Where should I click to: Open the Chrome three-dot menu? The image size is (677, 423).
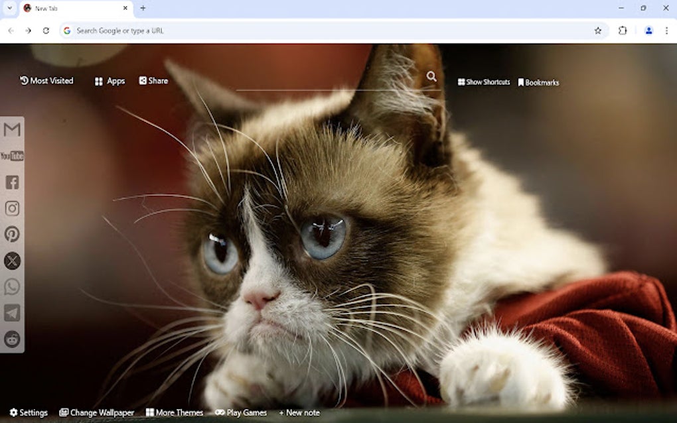tap(666, 30)
